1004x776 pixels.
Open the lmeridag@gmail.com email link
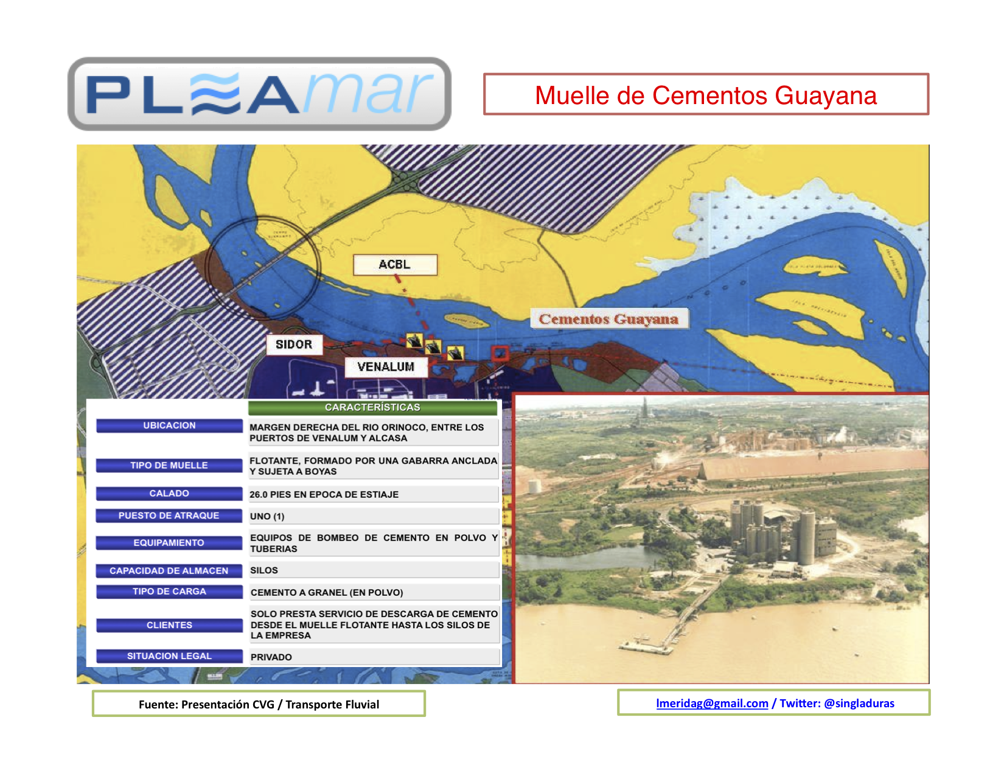tap(712, 704)
